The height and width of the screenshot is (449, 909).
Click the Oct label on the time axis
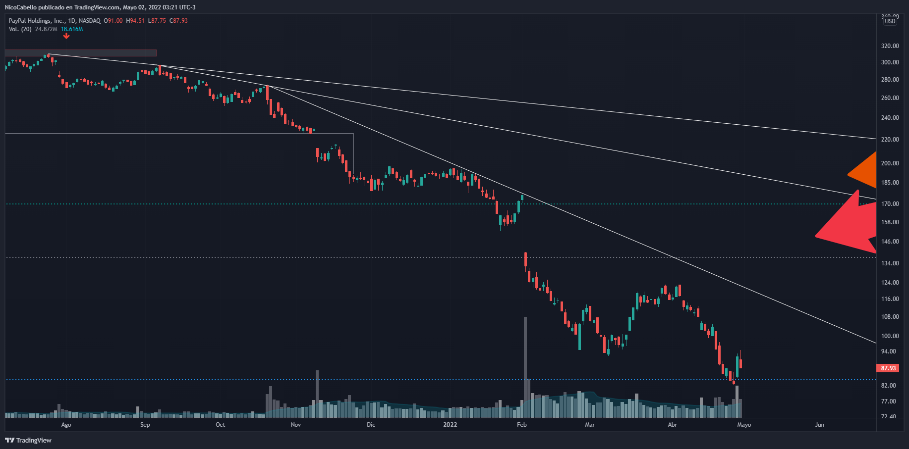click(220, 425)
